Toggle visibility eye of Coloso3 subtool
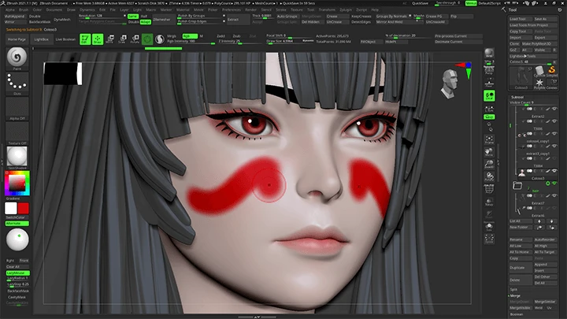Viewport: 567px width, 319px height. click(x=554, y=171)
